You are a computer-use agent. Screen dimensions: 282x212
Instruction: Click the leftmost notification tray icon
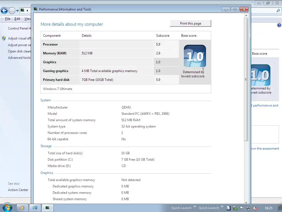point(228,208)
